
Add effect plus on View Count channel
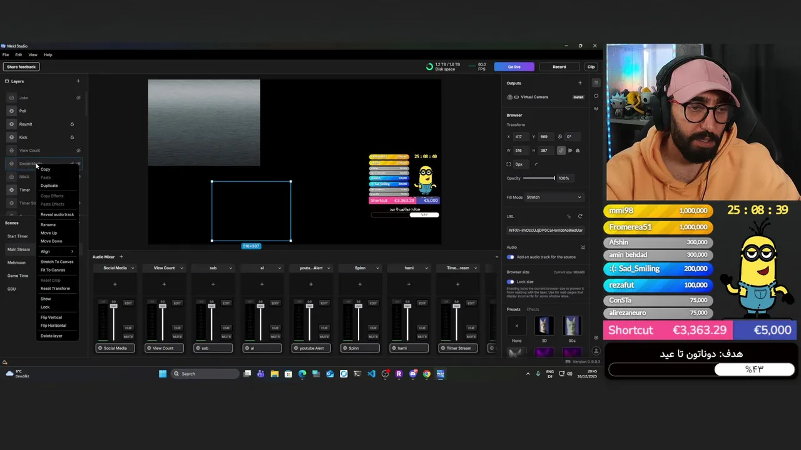(x=164, y=284)
